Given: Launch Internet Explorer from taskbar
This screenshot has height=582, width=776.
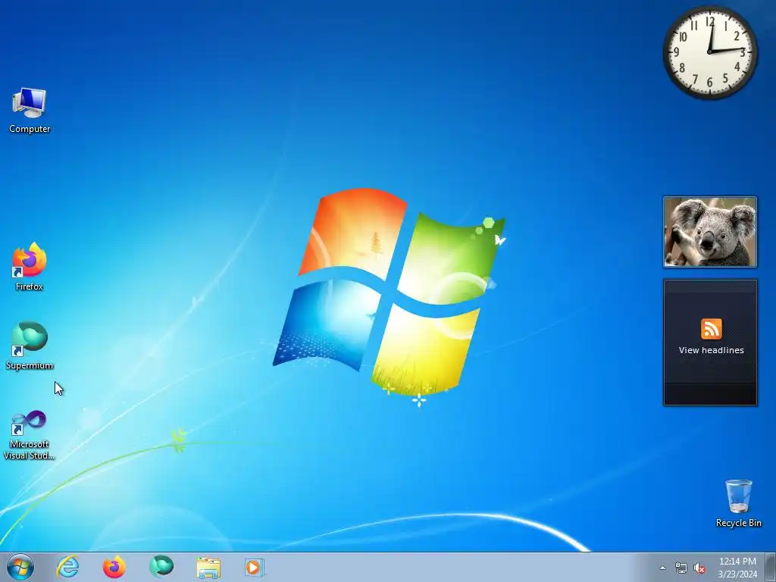Looking at the screenshot, I should (67, 567).
